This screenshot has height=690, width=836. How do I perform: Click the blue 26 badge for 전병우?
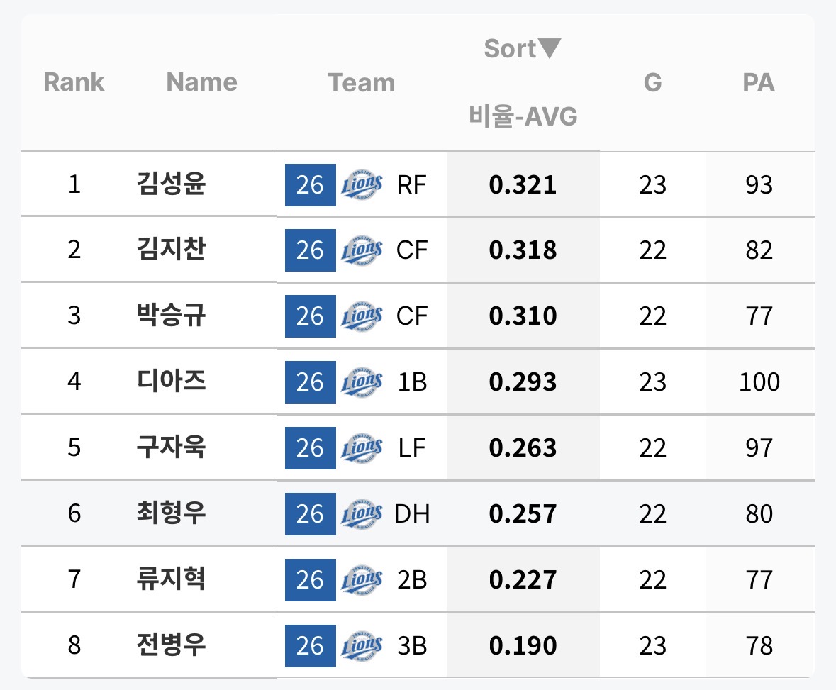click(x=311, y=646)
